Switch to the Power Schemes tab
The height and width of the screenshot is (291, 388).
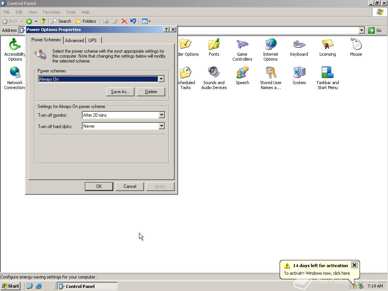(46, 40)
